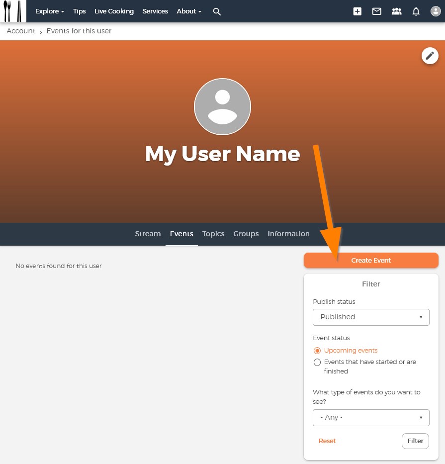Open the notifications bell icon
Viewport: 445px width, 464px height.
416,11
